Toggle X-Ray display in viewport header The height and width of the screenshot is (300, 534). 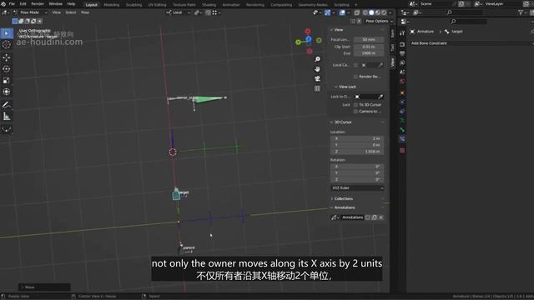point(357,12)
